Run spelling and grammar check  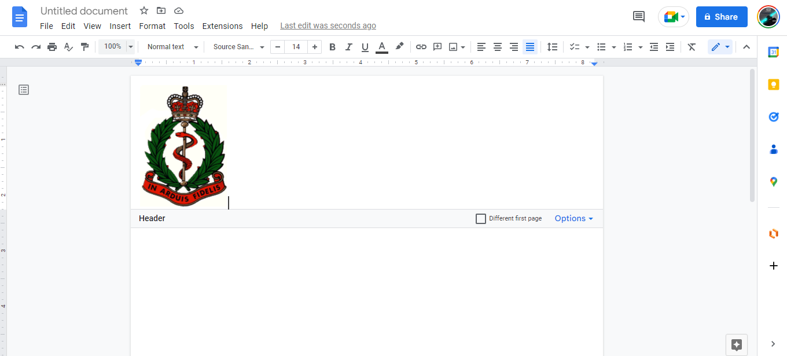coord(68,47)
